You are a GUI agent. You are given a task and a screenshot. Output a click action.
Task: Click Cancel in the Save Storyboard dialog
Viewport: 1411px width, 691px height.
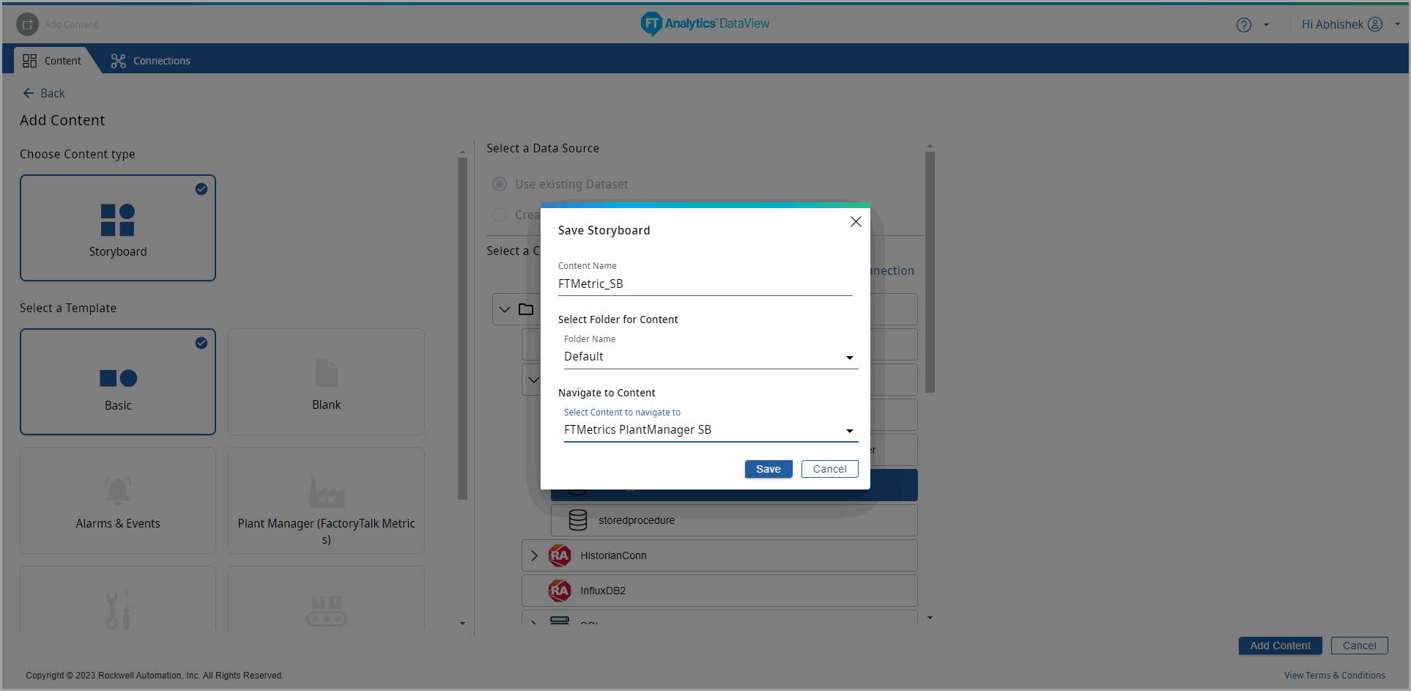(x=829, y=469)
